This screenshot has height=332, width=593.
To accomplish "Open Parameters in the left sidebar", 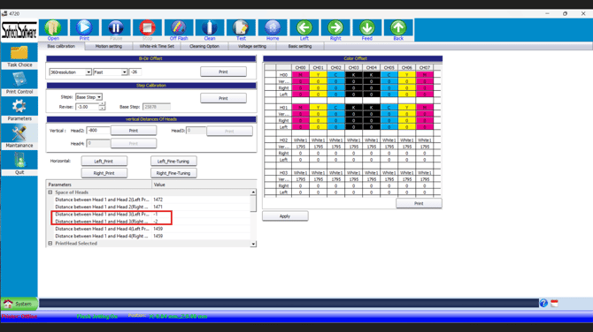I will [x=19, y=109].
